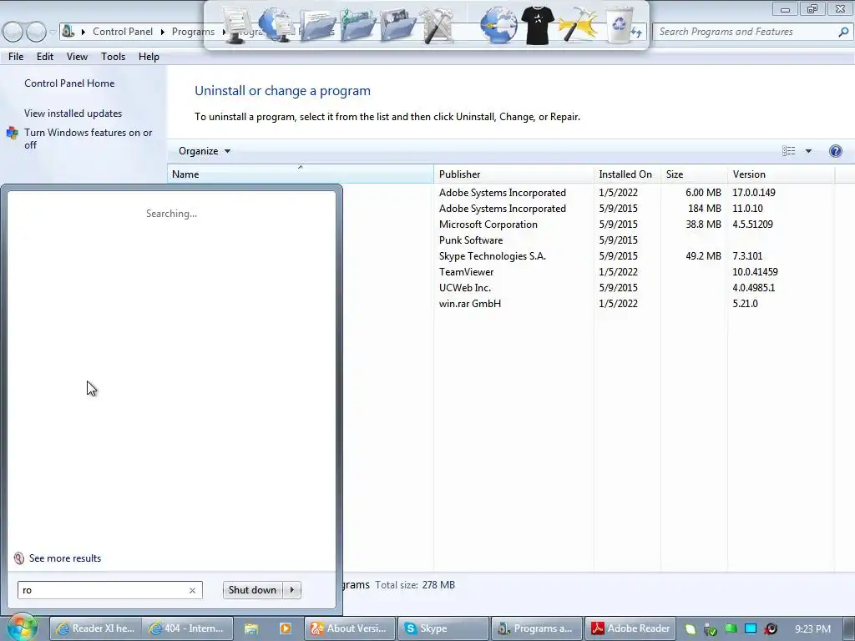
Task: Open Windows Media Player taskbar icon
Action: (x=286, y=628)
